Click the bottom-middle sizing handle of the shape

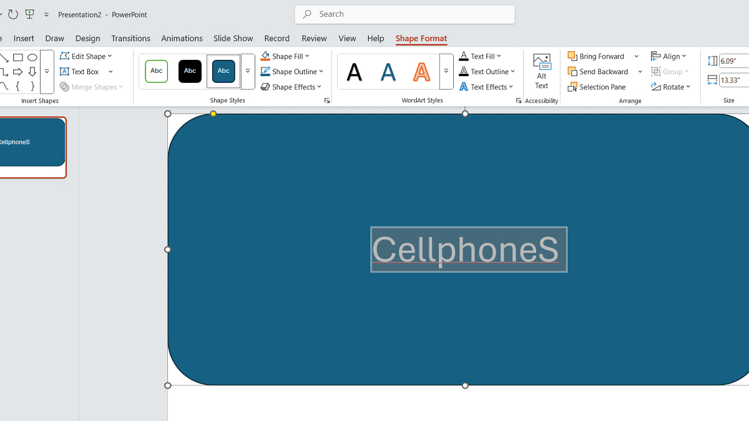pos(465,385)
